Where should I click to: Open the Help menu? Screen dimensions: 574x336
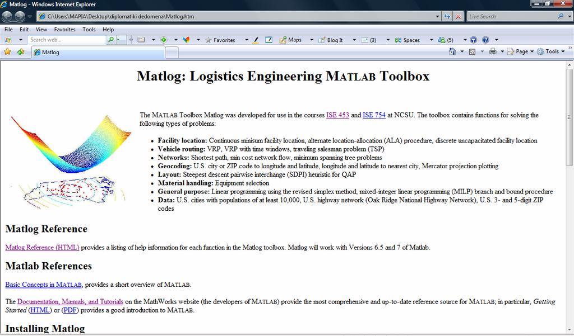(108, 29)
